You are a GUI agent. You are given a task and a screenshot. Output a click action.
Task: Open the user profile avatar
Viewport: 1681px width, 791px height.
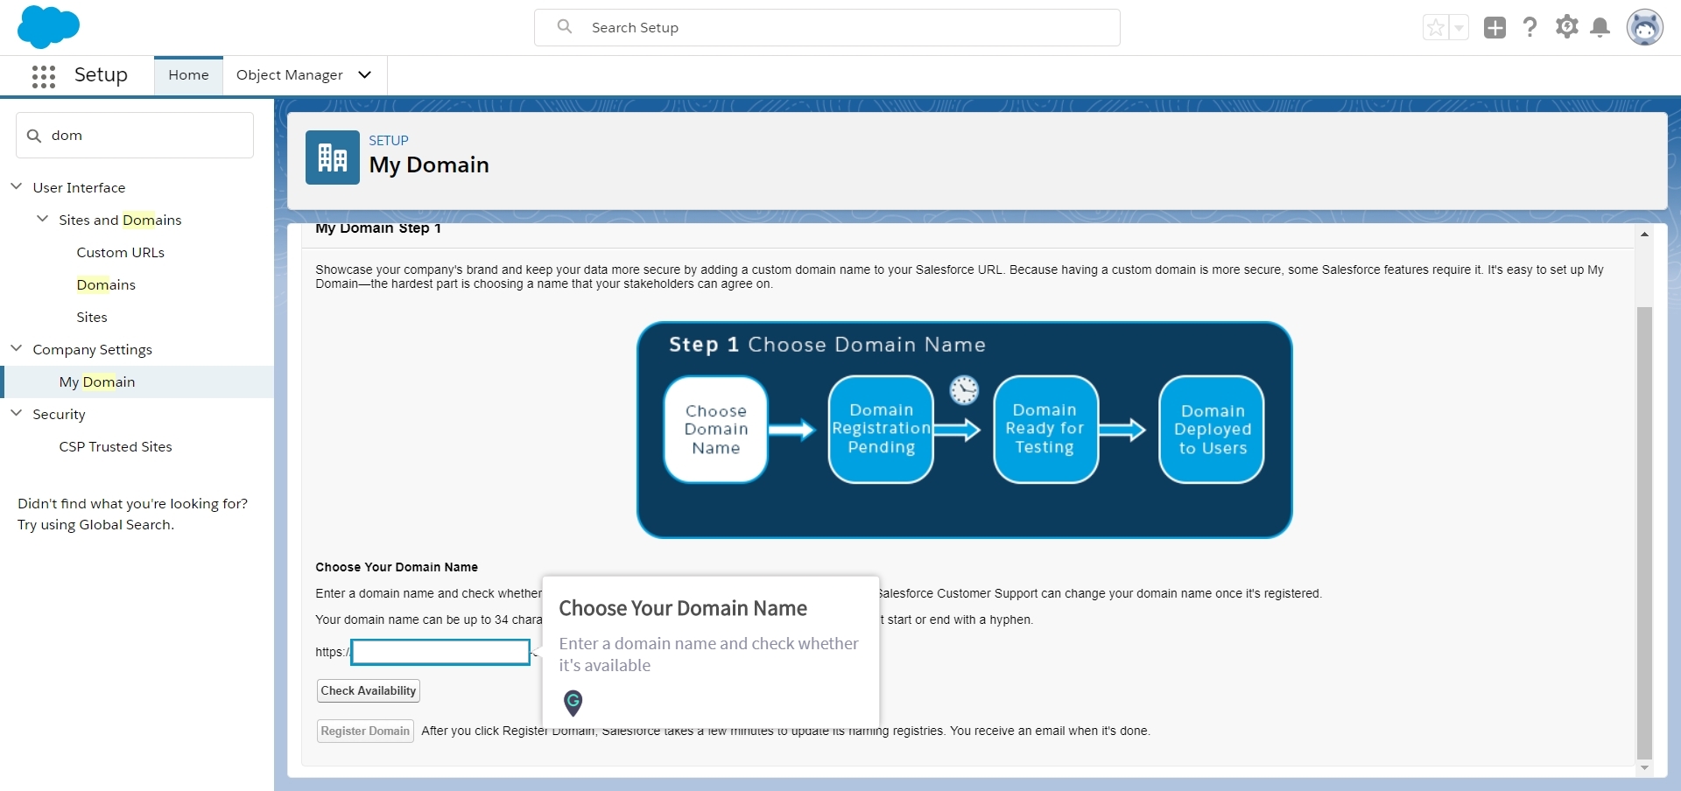pyautogui.click(x=1645, y=28)
